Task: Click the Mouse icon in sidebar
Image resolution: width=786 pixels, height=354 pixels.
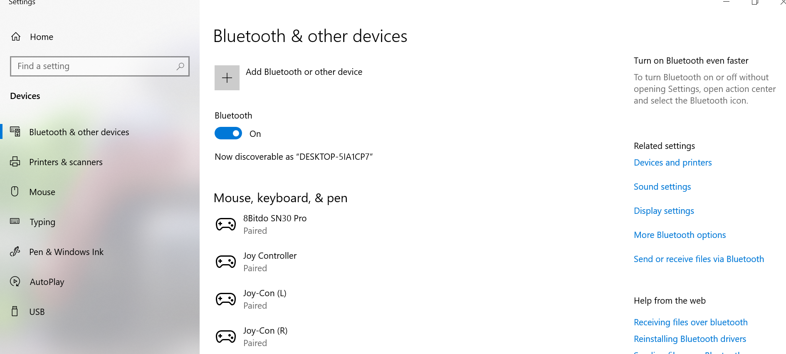Action: 15,191
